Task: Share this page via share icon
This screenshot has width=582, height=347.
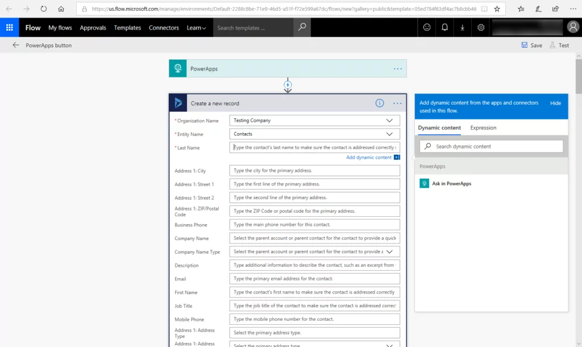Action: (x=555, y=9)
